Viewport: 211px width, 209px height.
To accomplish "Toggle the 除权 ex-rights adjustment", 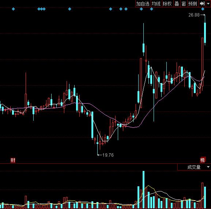I will point(167,4).
